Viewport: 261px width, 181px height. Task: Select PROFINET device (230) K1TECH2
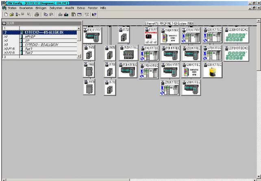click(236, 35)
